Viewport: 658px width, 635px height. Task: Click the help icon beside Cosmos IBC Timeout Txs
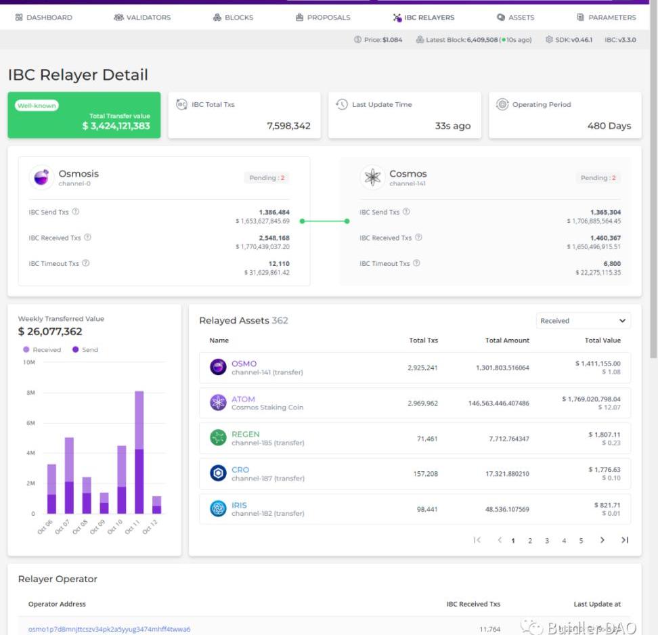(x=416, y=263)
